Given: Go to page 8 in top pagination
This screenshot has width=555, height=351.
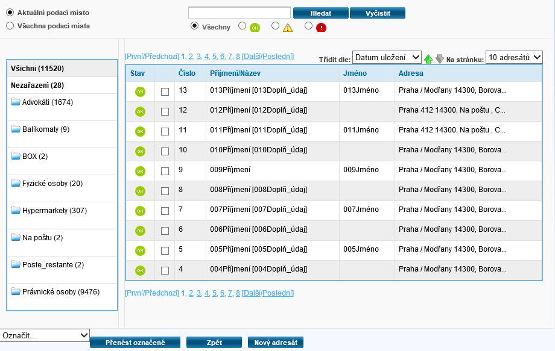Looking at the screenshot, I should (238, 57).
